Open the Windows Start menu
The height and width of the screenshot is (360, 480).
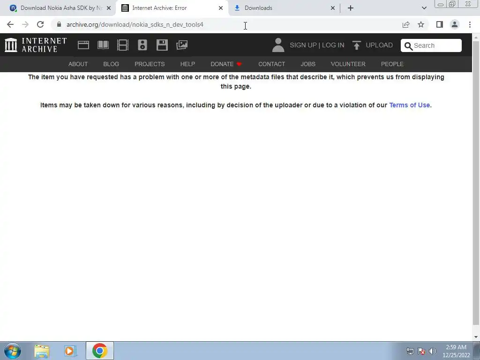point(13,351)
